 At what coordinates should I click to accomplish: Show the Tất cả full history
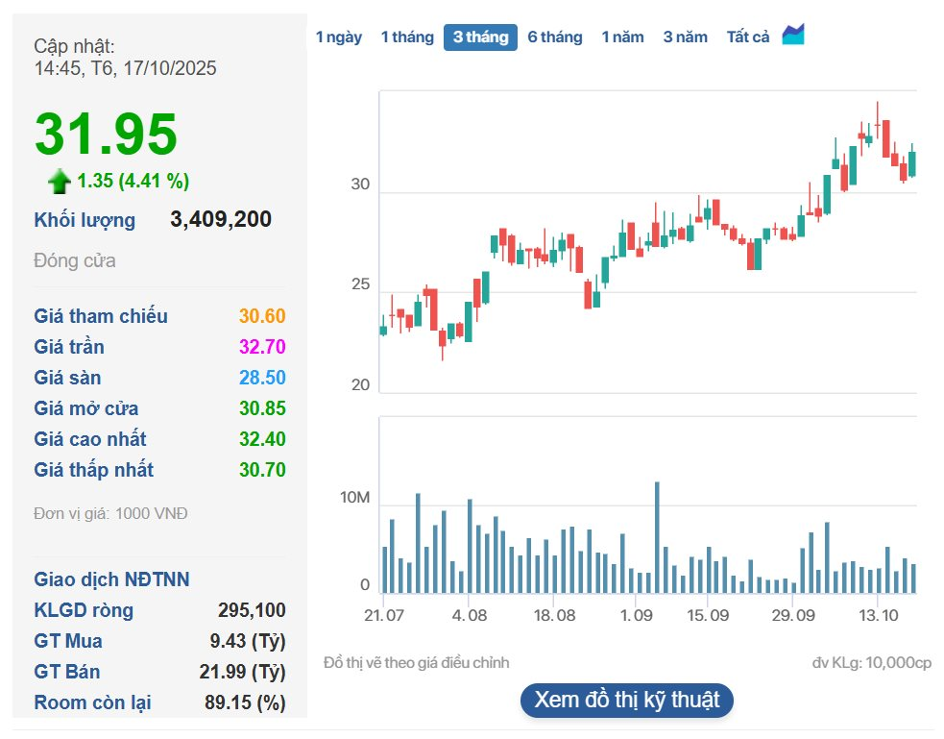coord(748,37)
